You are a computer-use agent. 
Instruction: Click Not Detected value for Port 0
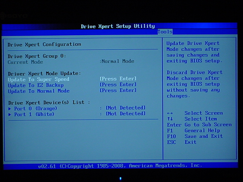pyautogui.click(x=126, y=108)
